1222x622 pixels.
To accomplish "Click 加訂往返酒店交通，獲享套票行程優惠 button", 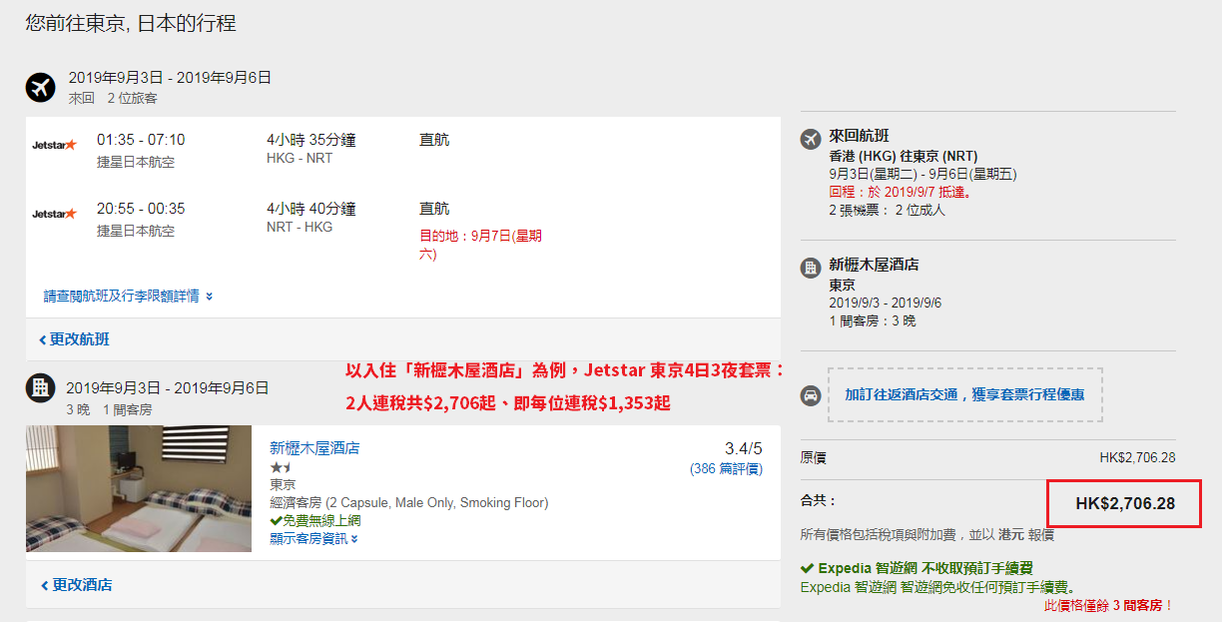I will click(x=964, y=394).
